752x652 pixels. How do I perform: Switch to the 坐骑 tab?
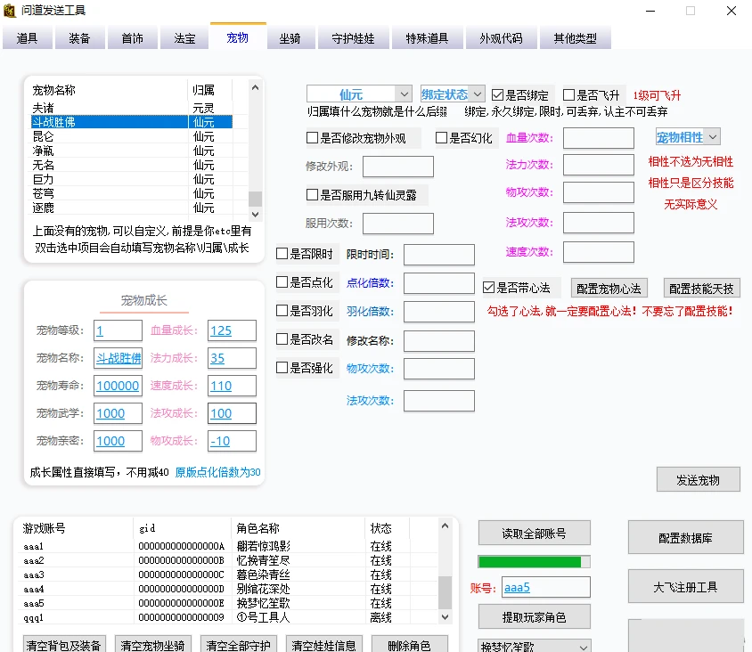290,38
